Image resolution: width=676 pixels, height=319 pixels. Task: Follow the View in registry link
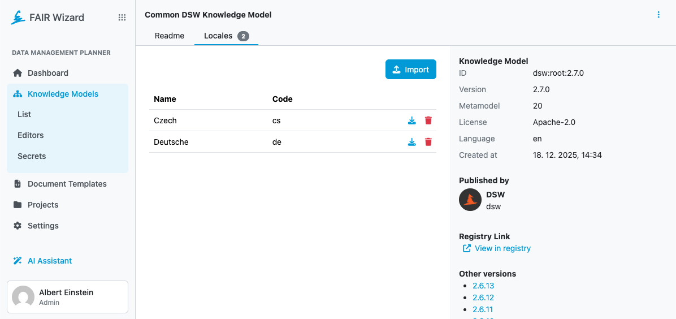point(502,248)
